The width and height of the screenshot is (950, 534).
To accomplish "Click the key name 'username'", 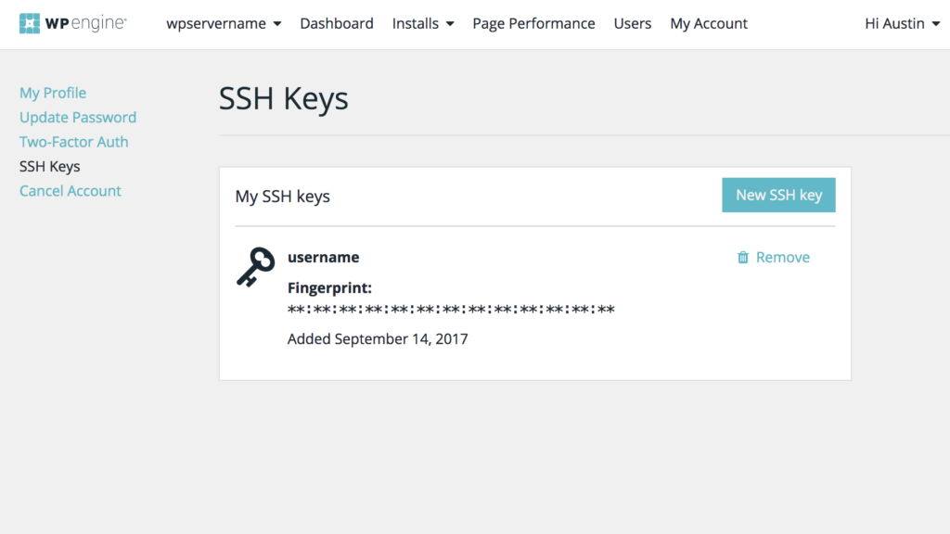I will pyautogui.click(x=324, y=258).
